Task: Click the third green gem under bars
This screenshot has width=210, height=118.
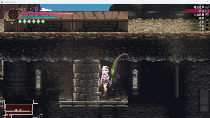Action: [29, 21]
